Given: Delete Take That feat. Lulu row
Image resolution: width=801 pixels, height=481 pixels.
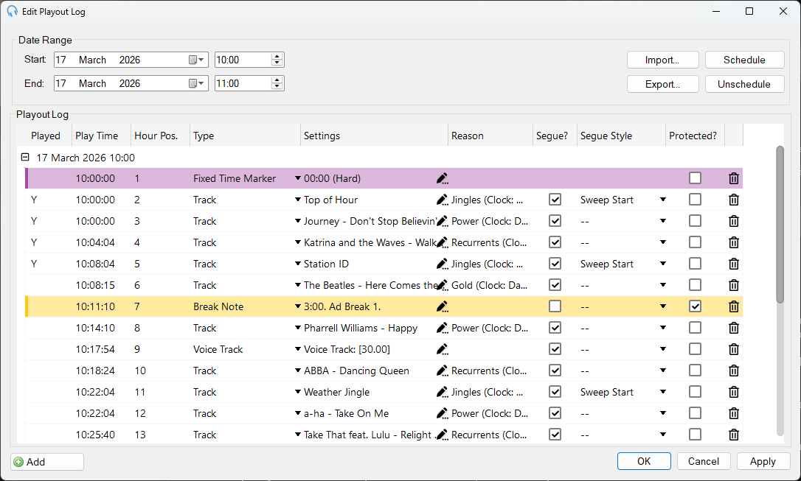Looking at the screenshot, I should point(734,435).
